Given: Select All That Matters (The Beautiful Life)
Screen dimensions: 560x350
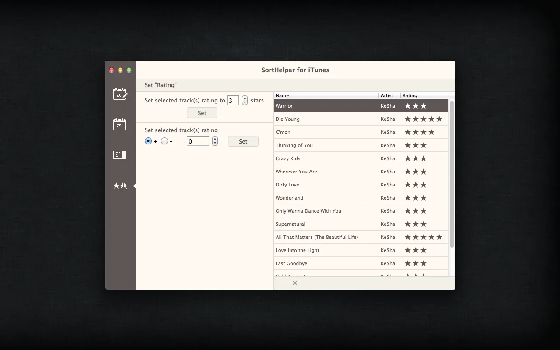Looking at the screenshot, I should pos(361,237).
